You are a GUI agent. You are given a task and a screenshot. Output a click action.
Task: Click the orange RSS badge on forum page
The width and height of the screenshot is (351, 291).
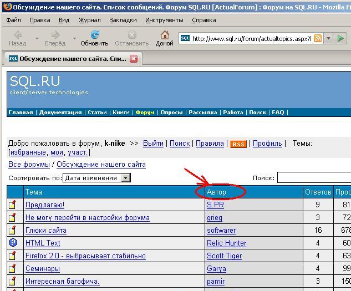tap(238, 144)
